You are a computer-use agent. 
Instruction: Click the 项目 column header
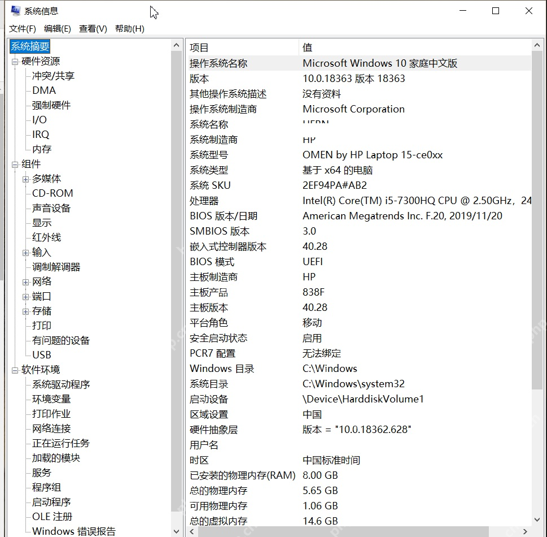(x=243, y=47)
